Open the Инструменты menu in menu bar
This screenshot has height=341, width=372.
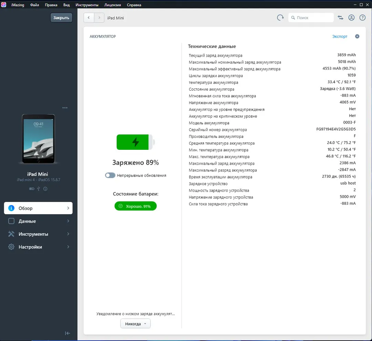tap(87, 5)
